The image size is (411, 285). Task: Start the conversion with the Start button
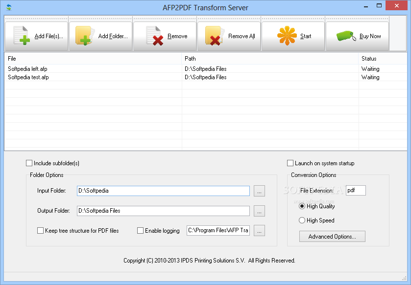click(293, 36)
